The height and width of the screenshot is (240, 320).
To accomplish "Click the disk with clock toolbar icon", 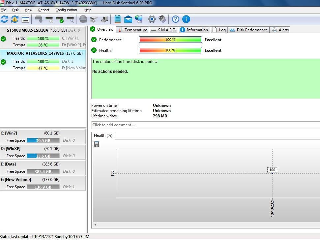I will 49,19.
